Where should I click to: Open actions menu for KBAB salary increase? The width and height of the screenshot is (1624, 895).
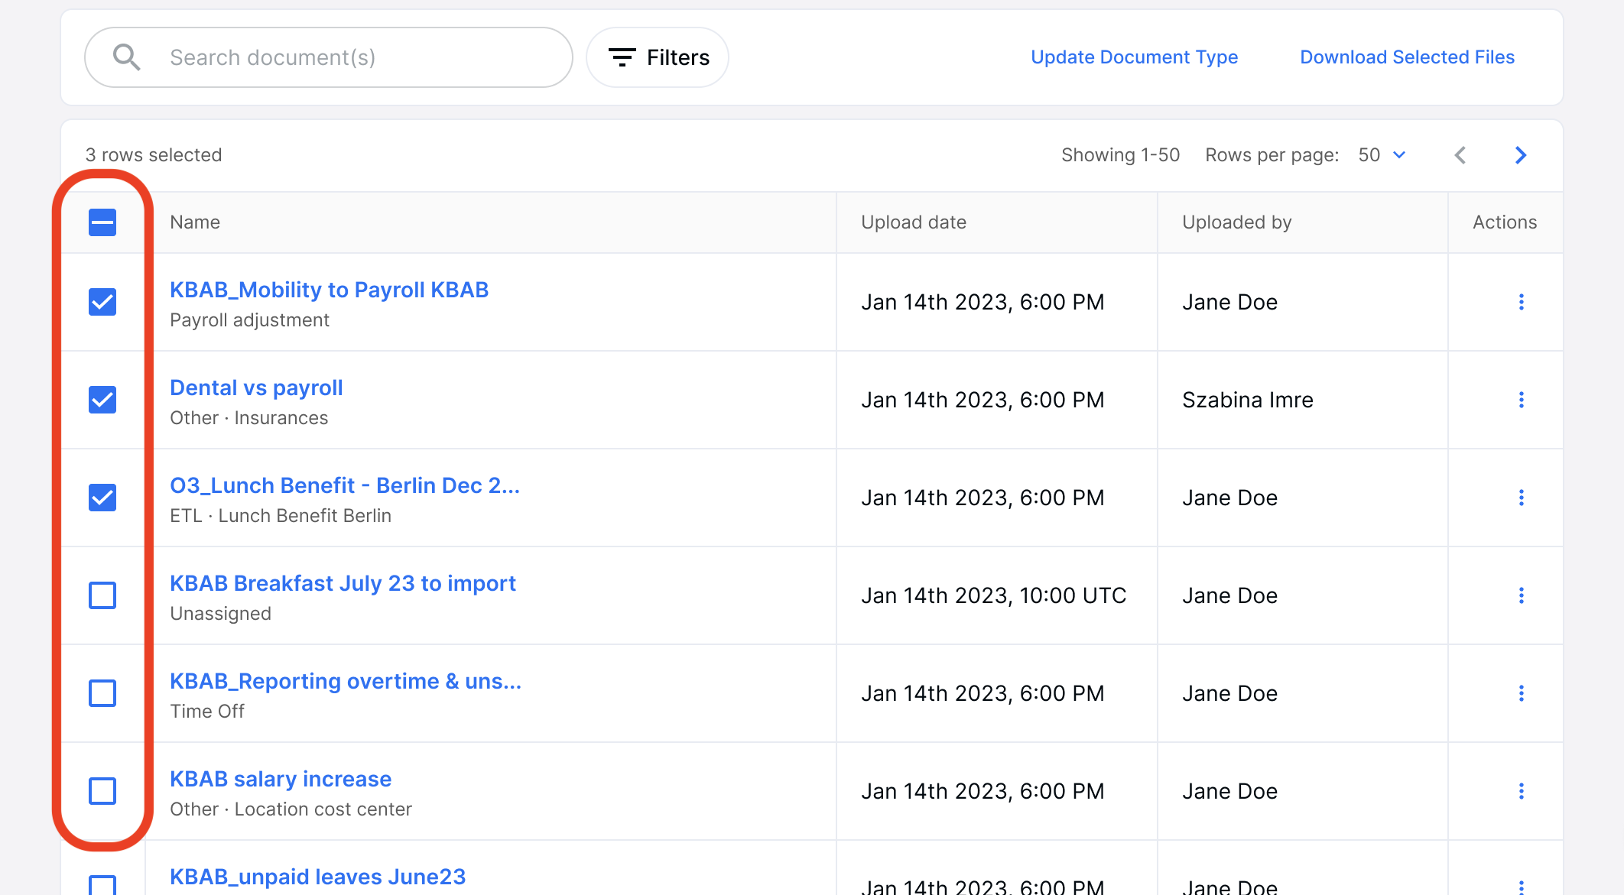tap(1521, 791)
